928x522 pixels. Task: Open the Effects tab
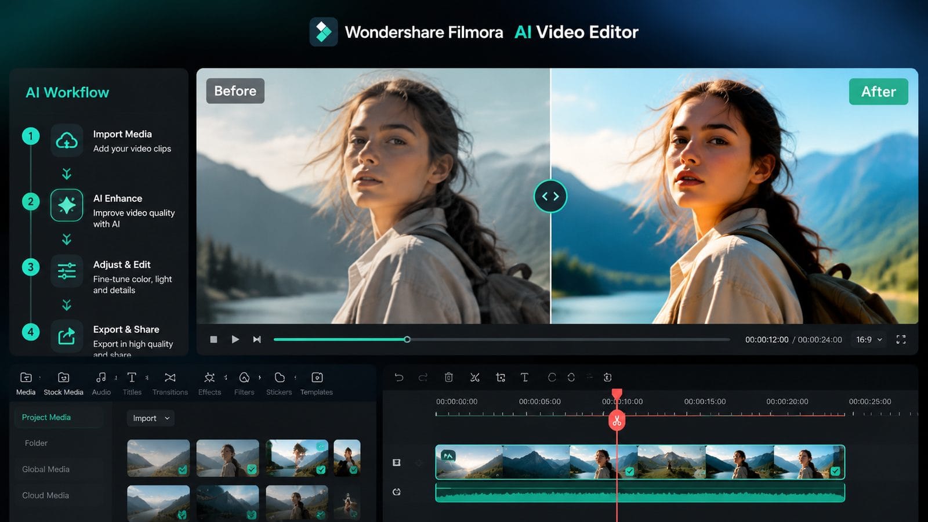tap(209, 384)
